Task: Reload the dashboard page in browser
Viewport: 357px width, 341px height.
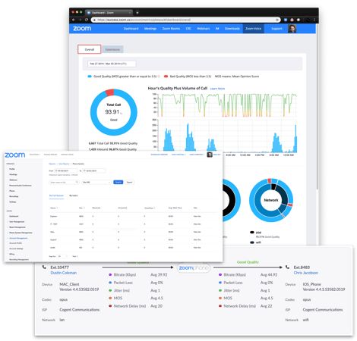Action: click(87, 20)
